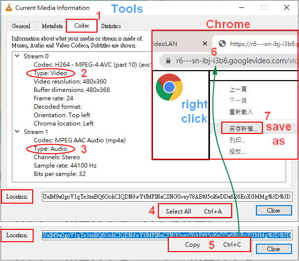Click the VLC cone icon in title bar

point(6,7)
